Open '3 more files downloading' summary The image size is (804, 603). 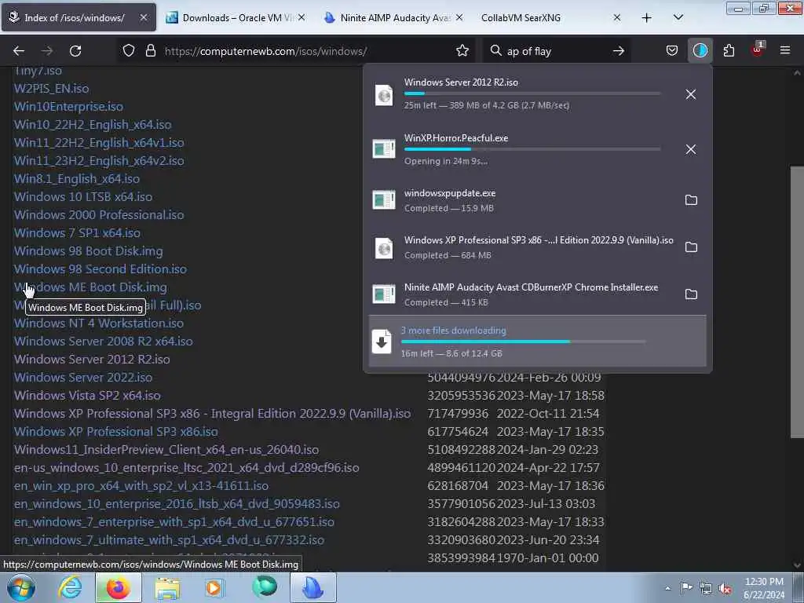click(537, 341)
